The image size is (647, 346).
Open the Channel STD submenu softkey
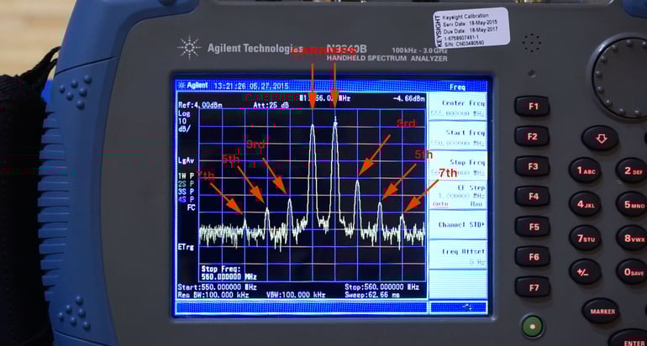[x=458, y=225]
